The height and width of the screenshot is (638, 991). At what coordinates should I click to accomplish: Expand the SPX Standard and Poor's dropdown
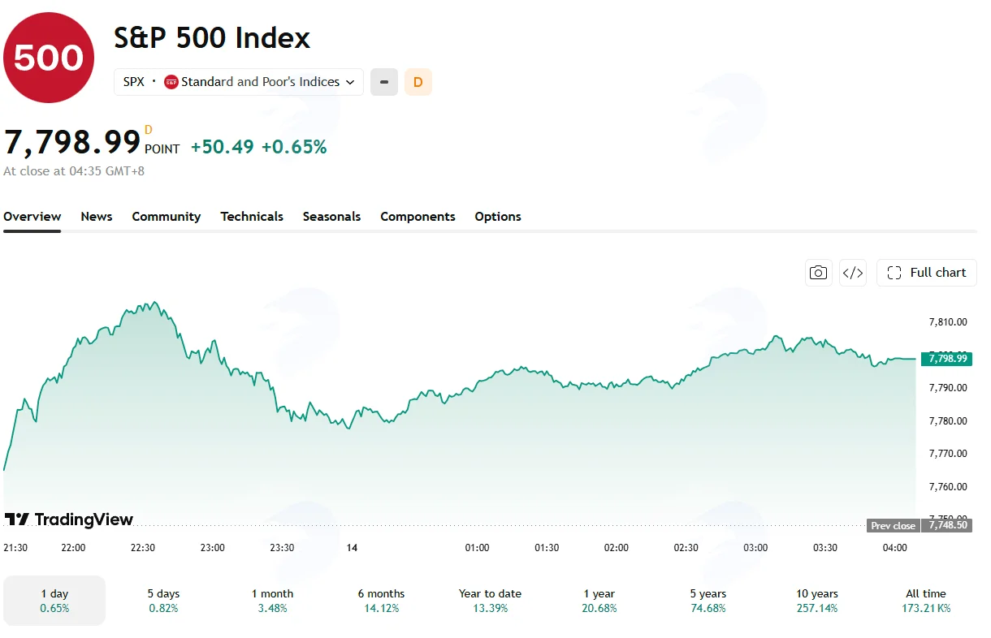[239, 82]
